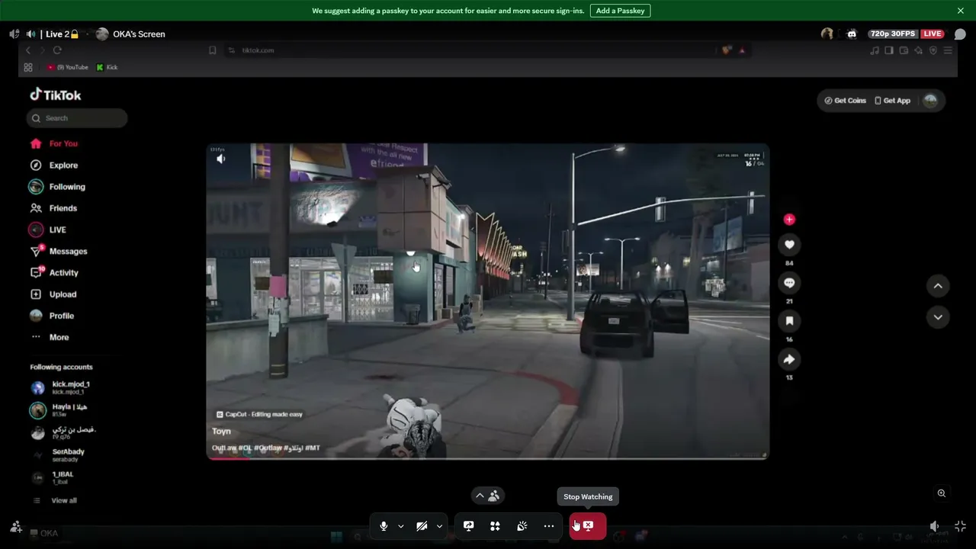Mute the microphone in call controls

coord(384,526)
